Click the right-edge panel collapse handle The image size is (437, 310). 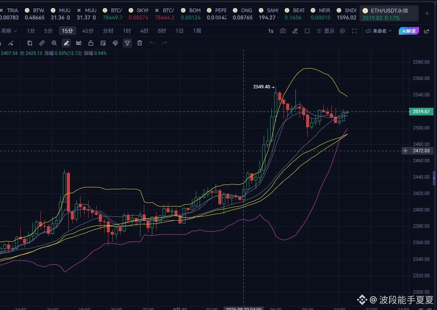(434, 178)
